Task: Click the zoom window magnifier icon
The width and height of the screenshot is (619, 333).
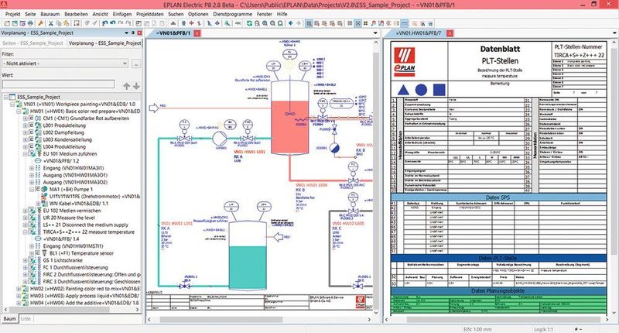Action: point(257,24)
